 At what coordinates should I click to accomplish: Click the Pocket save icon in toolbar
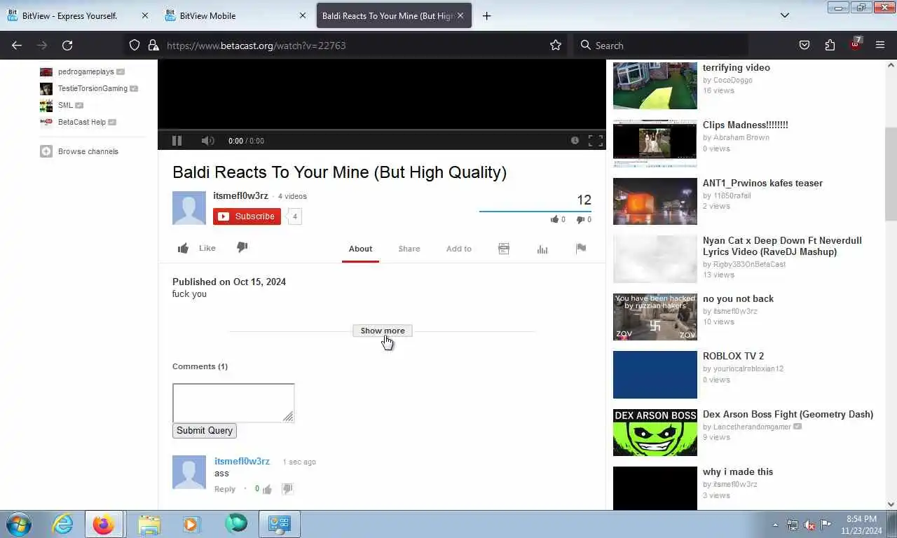tap(804, 46)
